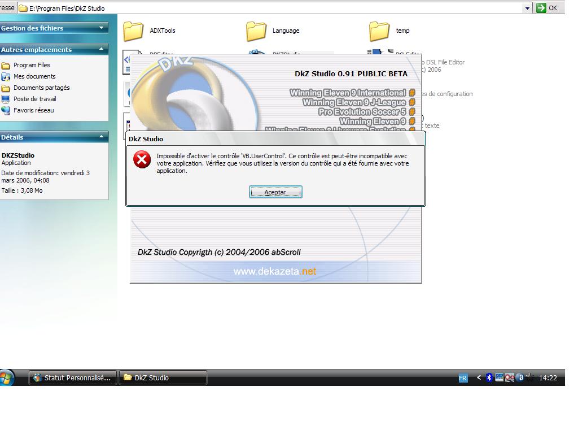Image resolution: width=578 pixels, height=434 pixels.
Task: Click the Documents partagés folder icon
Action: click(6, 88)
